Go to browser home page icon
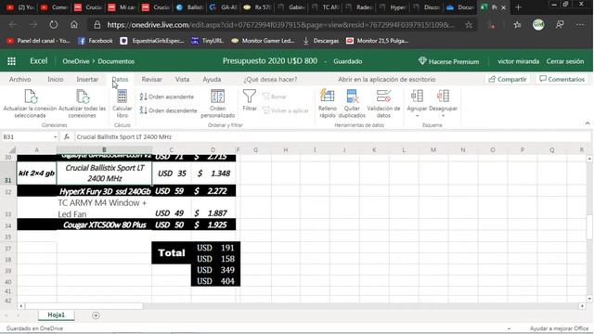This screenshot has height=334, width=594. pos(74,25)
